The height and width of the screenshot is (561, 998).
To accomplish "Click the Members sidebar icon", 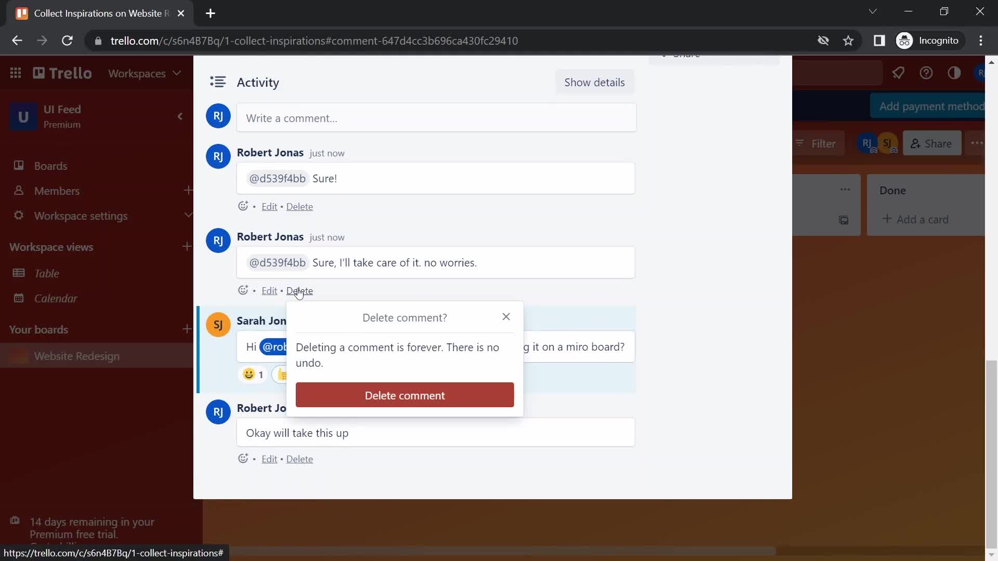I will click(x=17, y=191).
